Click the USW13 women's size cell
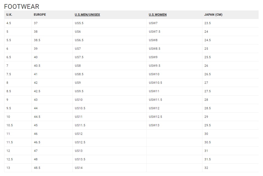This screenshot has height=176, width=263. [x=154, y=125]
